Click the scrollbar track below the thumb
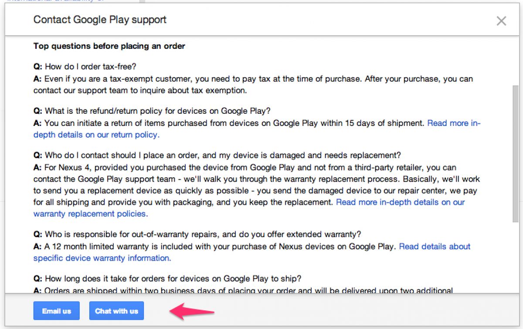This screenshot has height=329, width=523. tap(516, 257)
